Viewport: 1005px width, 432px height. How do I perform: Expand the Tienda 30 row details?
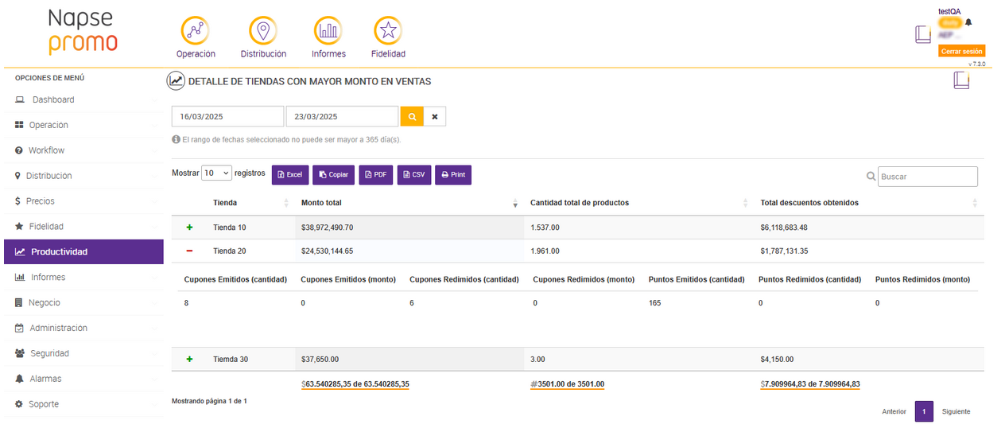(189, 359)
